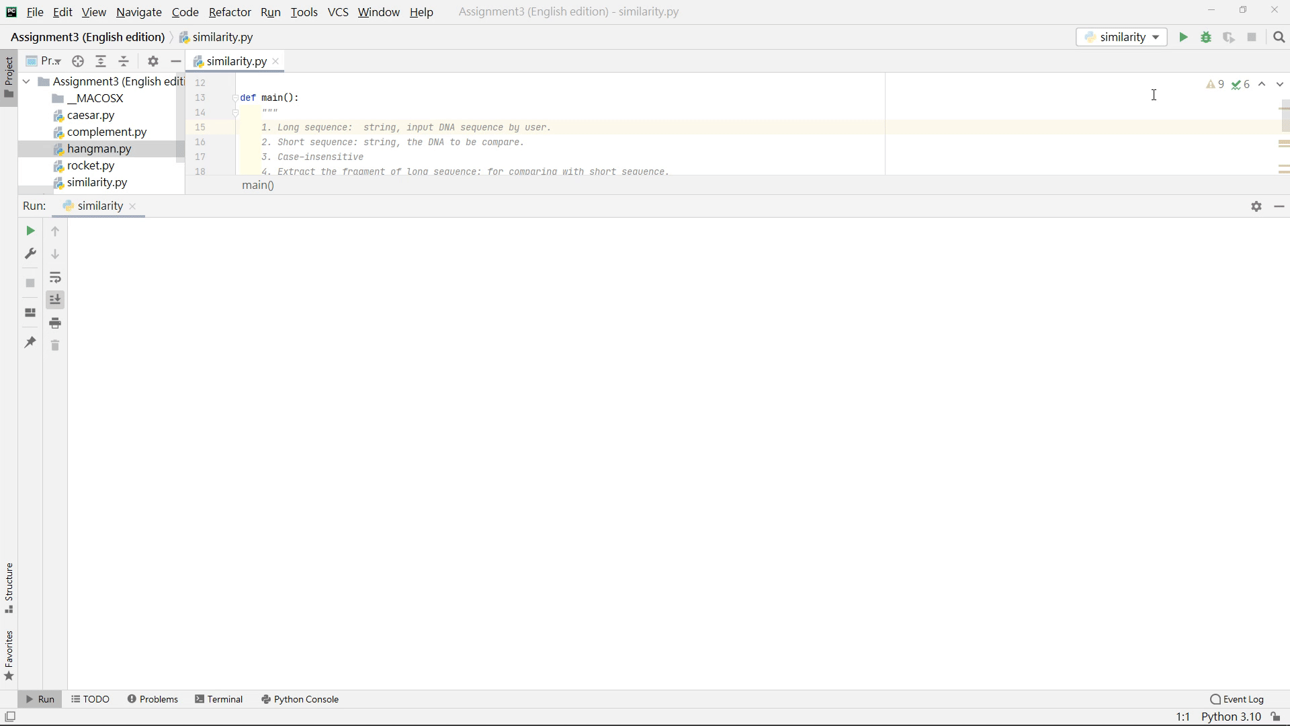Move up the stack trace arrow
The height and width of the screenshot is (726, 1290).
tap(55, 231)
